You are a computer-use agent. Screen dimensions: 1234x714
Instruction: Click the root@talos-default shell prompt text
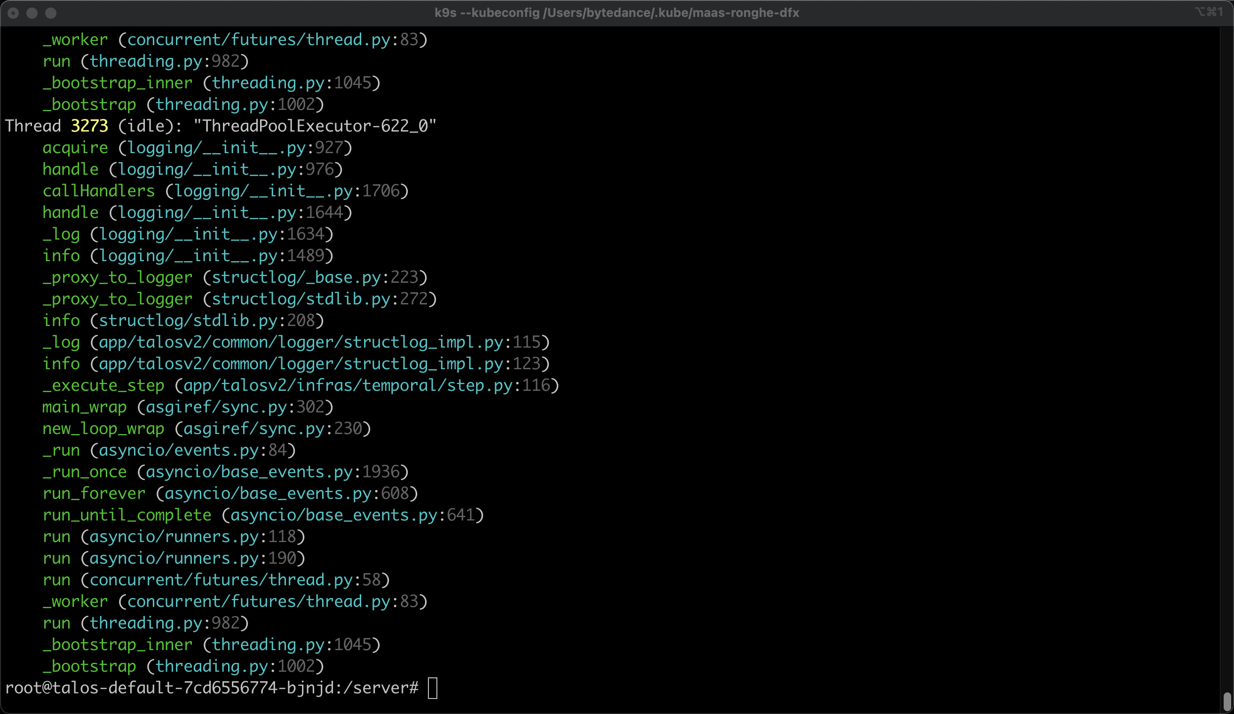[x=212, y=688]
